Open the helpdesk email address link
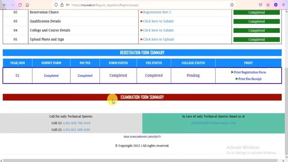This screenshot has height=162, width=288. coord(213,123)
